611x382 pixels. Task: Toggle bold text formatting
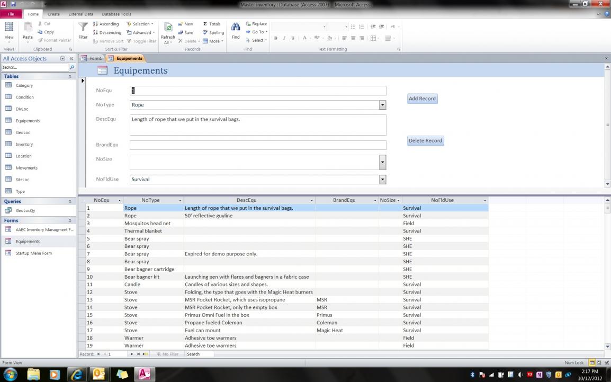point(276,38)
